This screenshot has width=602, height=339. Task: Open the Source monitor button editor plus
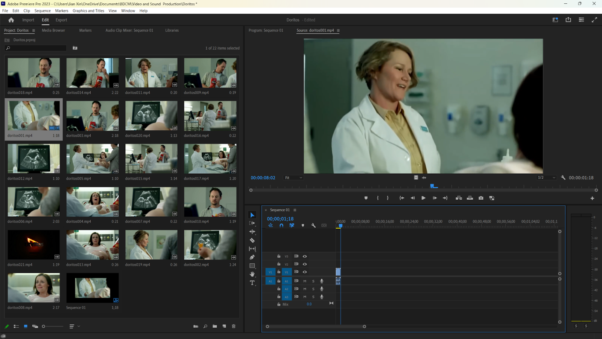coord(592,198)
